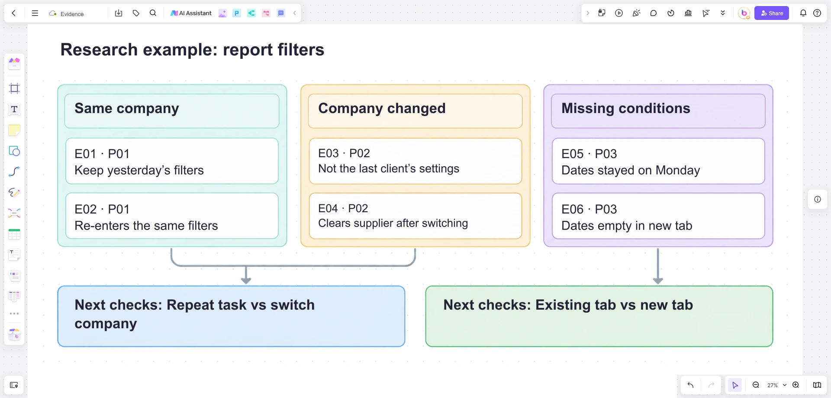The height and width of the screenshot is (398, 831).
Task: Select the Mind map tool
Action: (14, 213)
